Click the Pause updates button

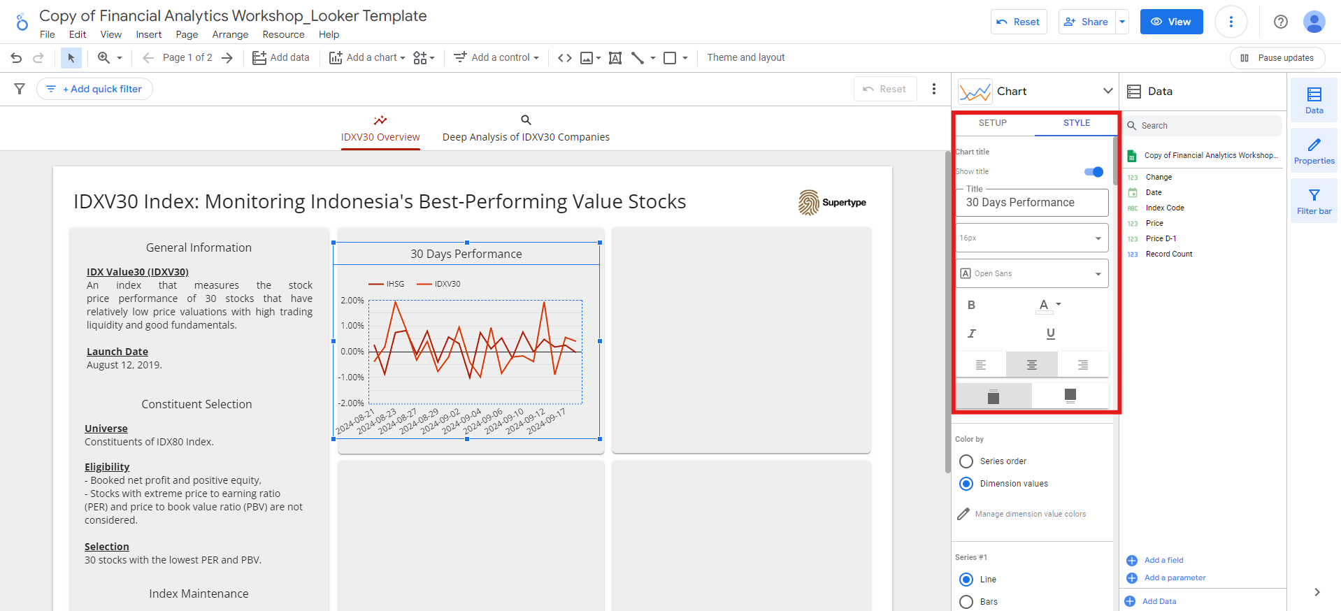click(x=1277, y=58)
